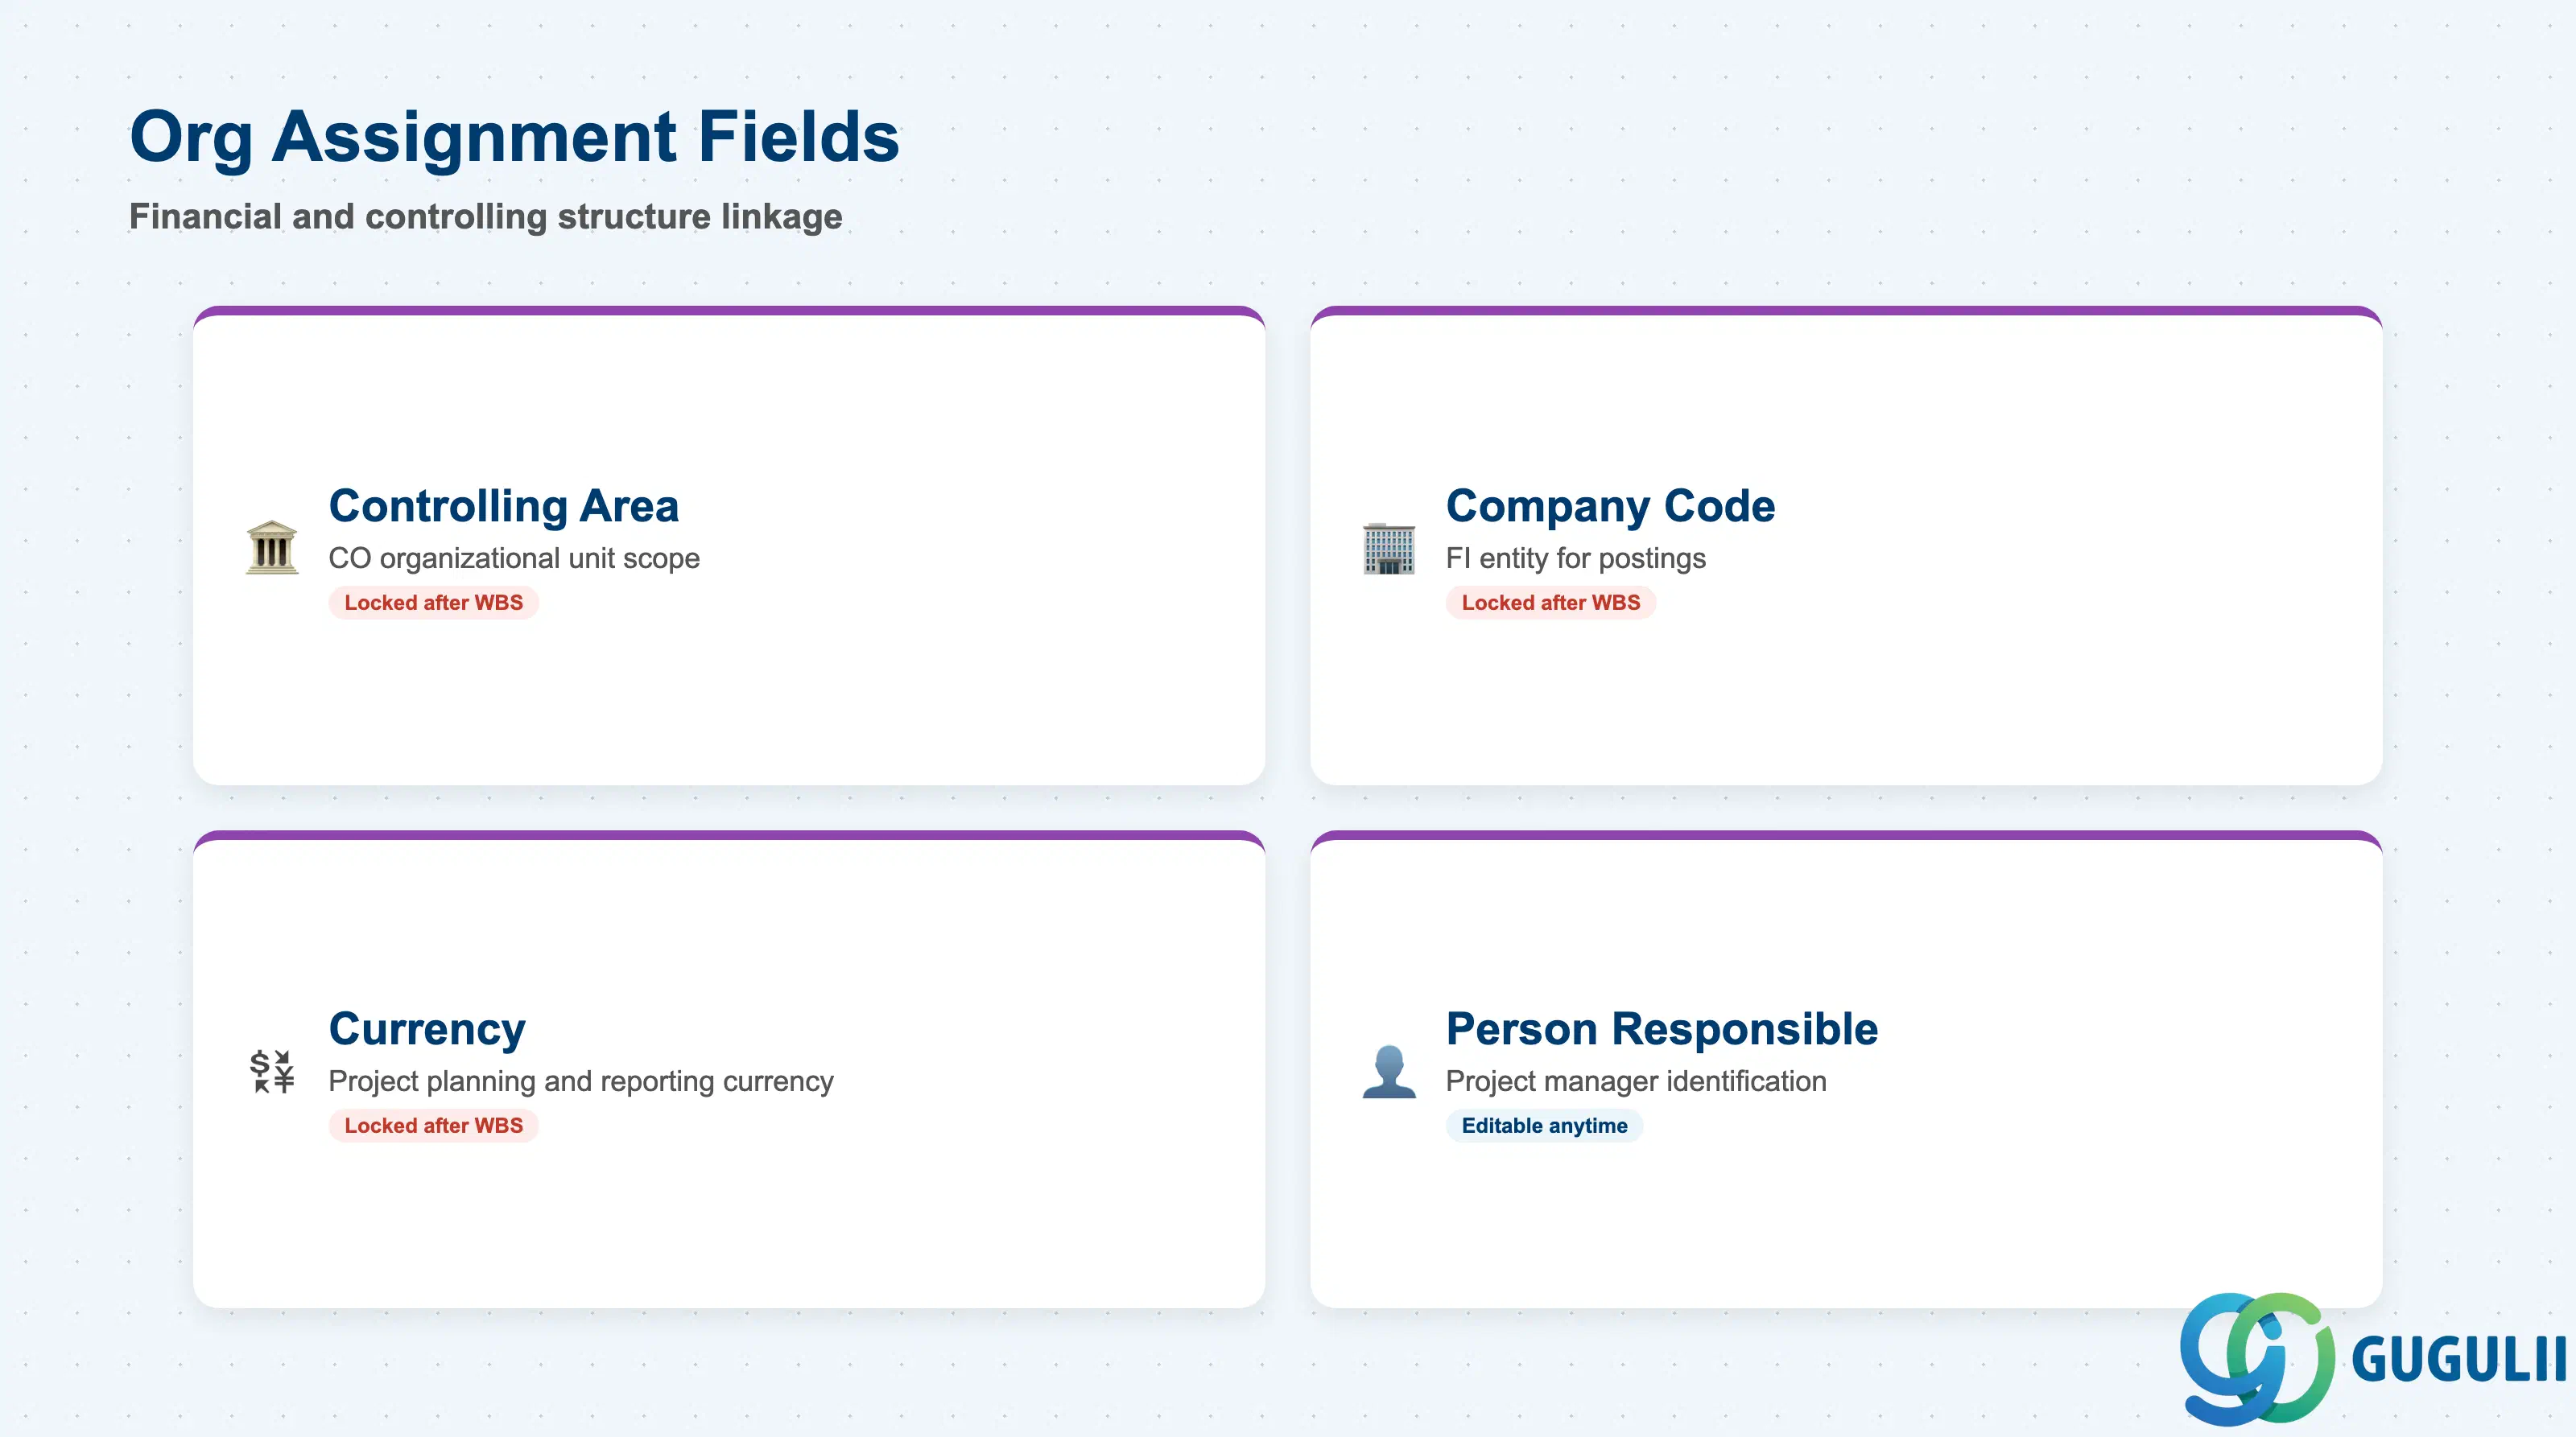Click the Org Assignment Fields title

click(x=514, y=137)
